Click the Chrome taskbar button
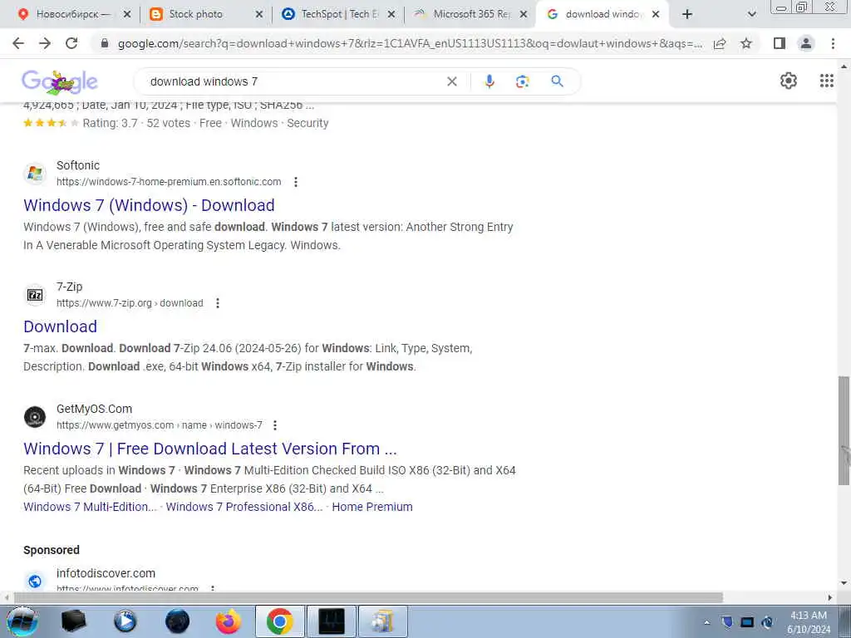 click(279, 621)
